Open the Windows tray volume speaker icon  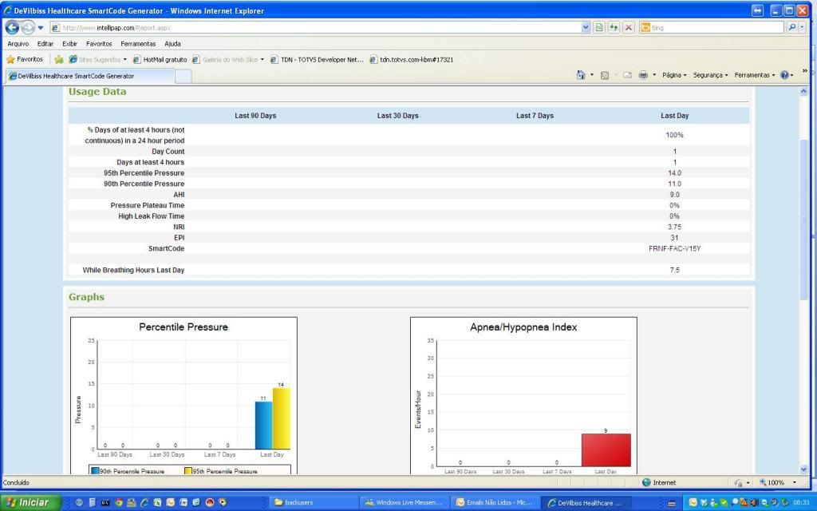coord(754,503)
